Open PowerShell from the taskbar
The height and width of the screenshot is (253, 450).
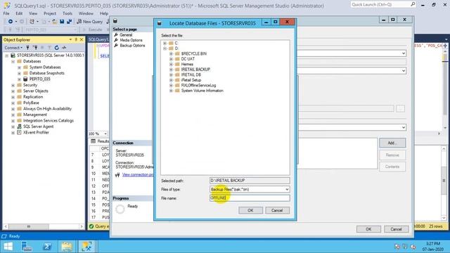pyautogui.click(x=47, y=247)
